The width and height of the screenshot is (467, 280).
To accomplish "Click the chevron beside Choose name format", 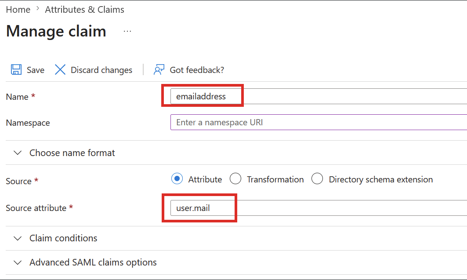I will click(18, 153).
